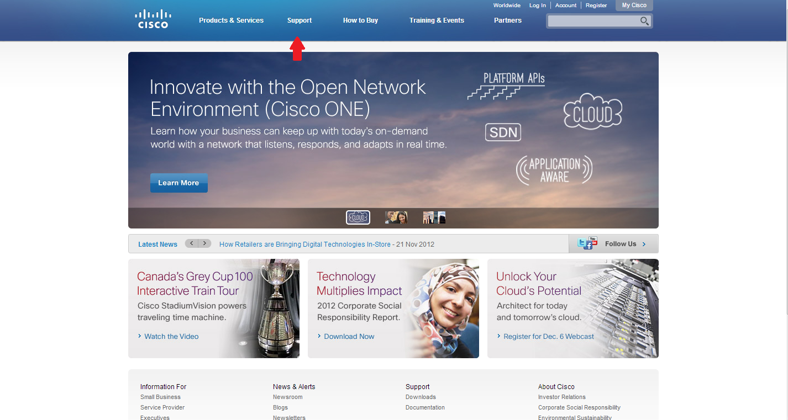Select the two-people banner thumbnail

coord(396,217)
